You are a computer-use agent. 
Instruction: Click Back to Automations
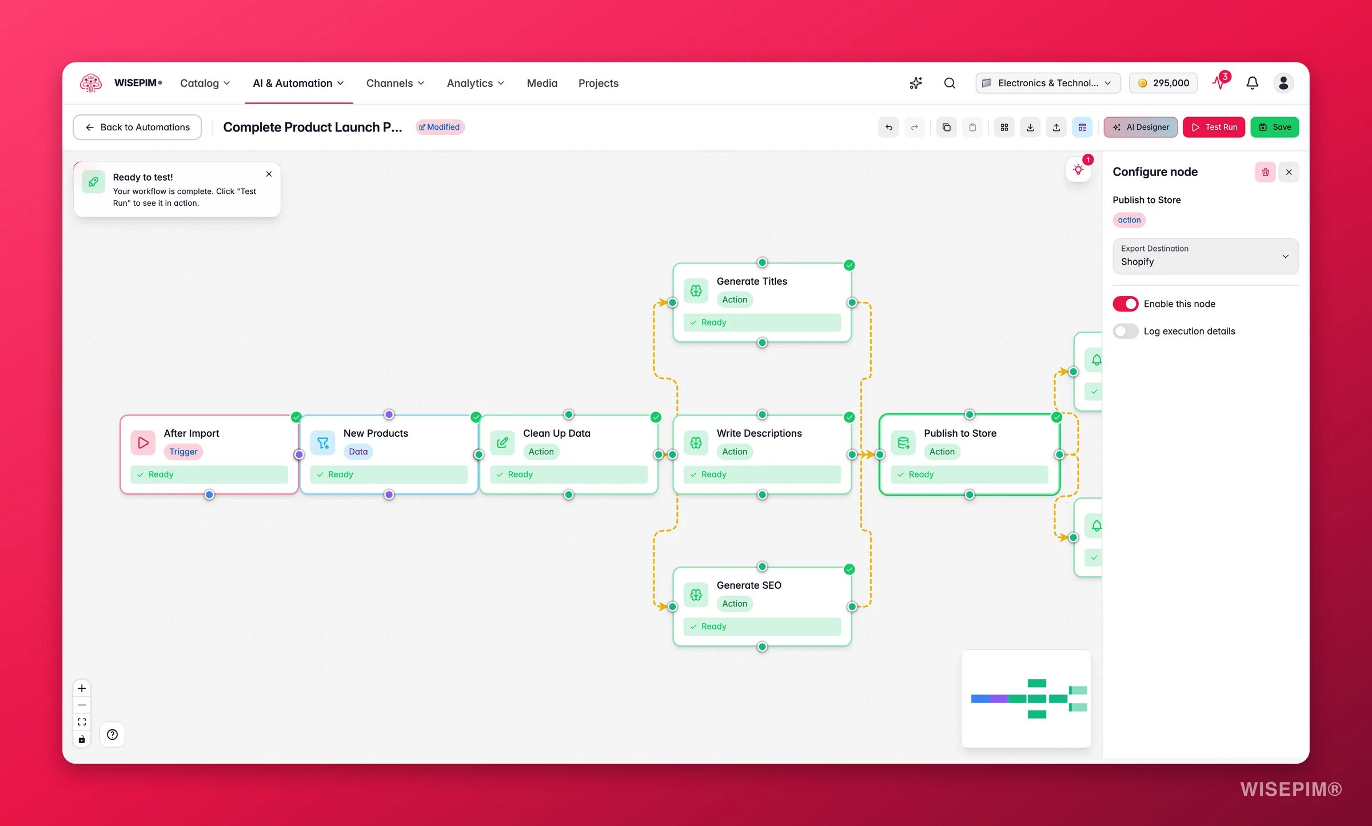point(137,127)
